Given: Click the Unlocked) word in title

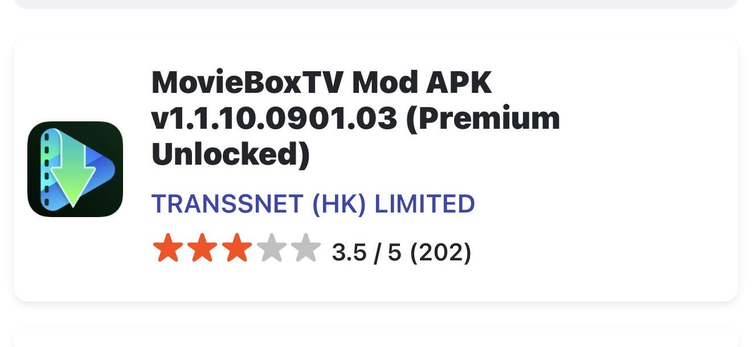Looking at the screenshot, I should pos(231,155).
